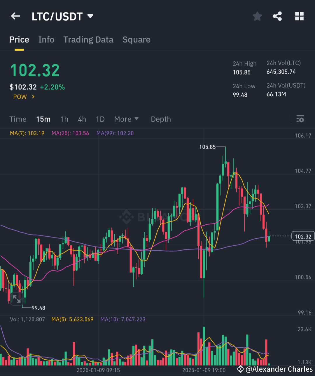Navigate back using the back arrow

tap(15, 16)
